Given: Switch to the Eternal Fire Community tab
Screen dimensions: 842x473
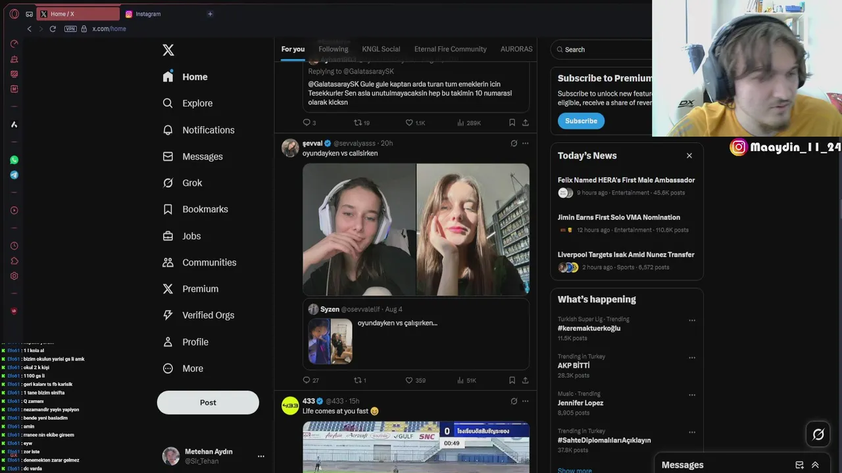Looking at the screenshot, I should [x=451, y=49].
